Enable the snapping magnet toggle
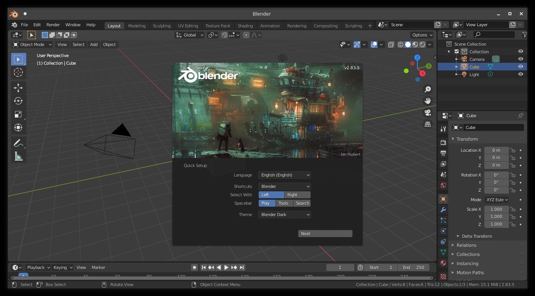Viewport: 535px width, 296px height. tap(224, 35)
